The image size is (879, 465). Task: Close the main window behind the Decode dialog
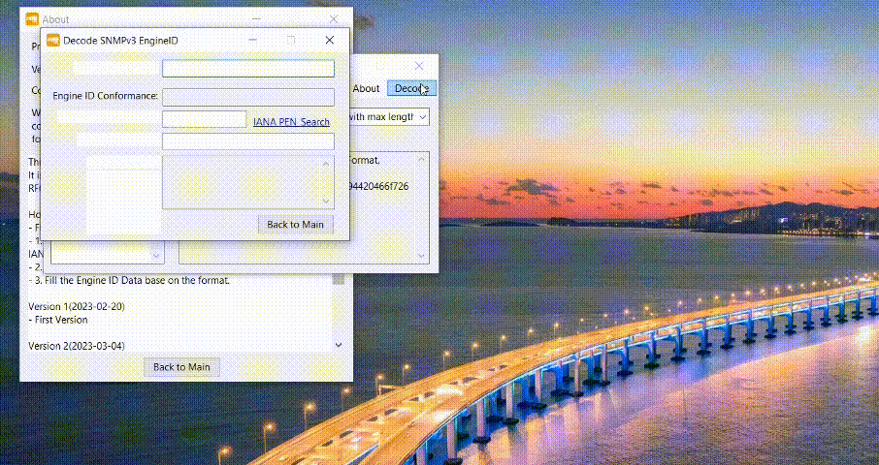point(419,66)
